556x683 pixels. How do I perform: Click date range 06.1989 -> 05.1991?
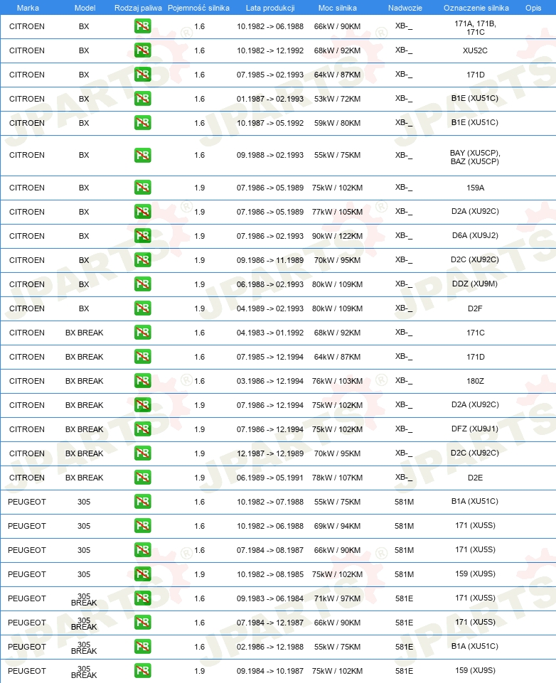coord(270,478)
